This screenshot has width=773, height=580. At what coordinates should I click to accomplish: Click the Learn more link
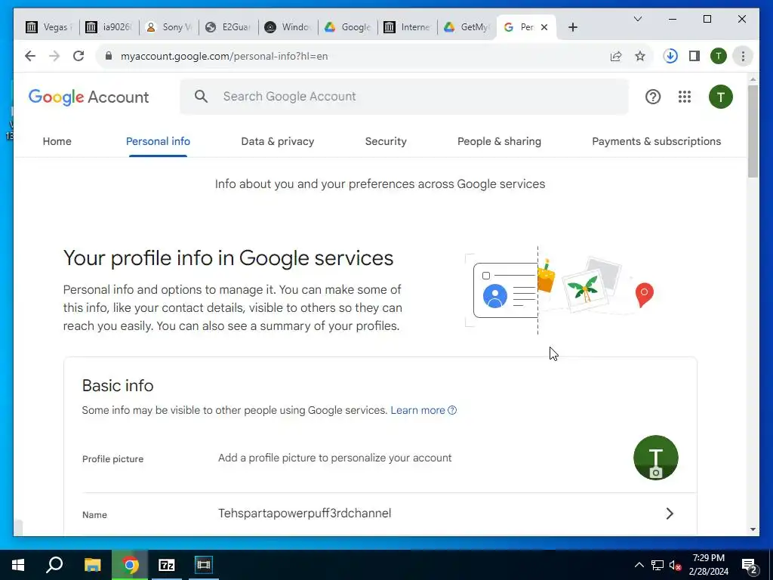click(x=418, y=410)
